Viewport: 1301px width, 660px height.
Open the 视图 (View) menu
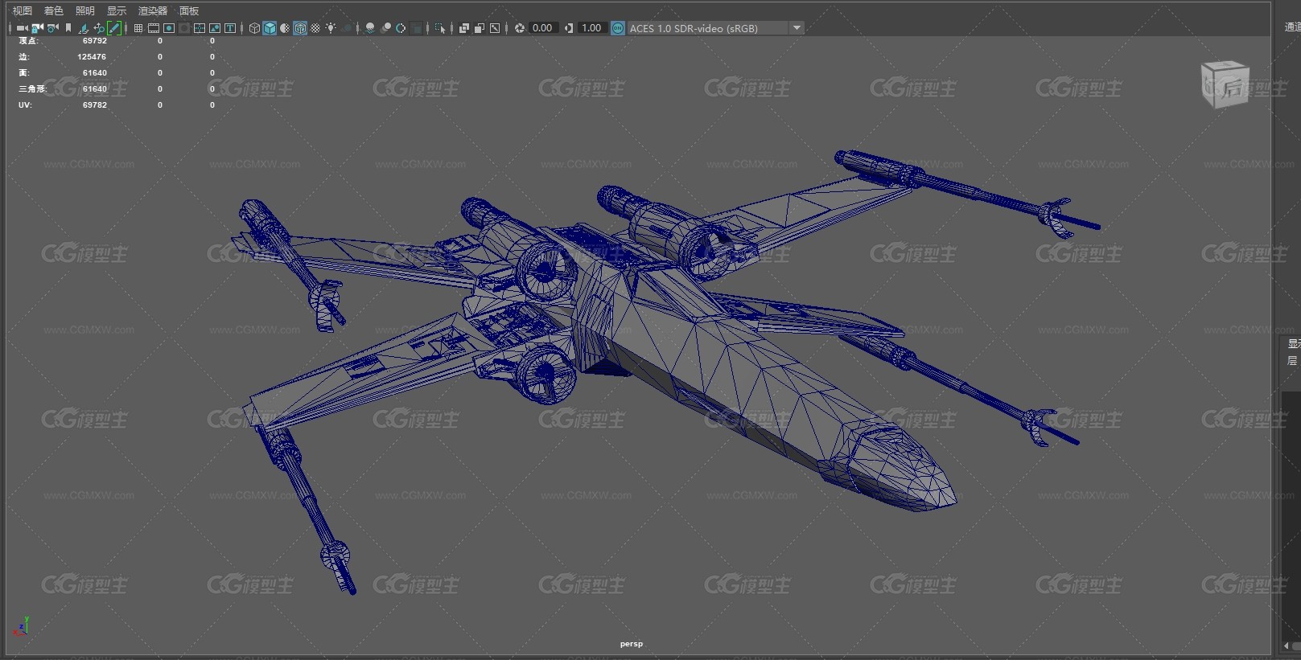click(23, 10)
